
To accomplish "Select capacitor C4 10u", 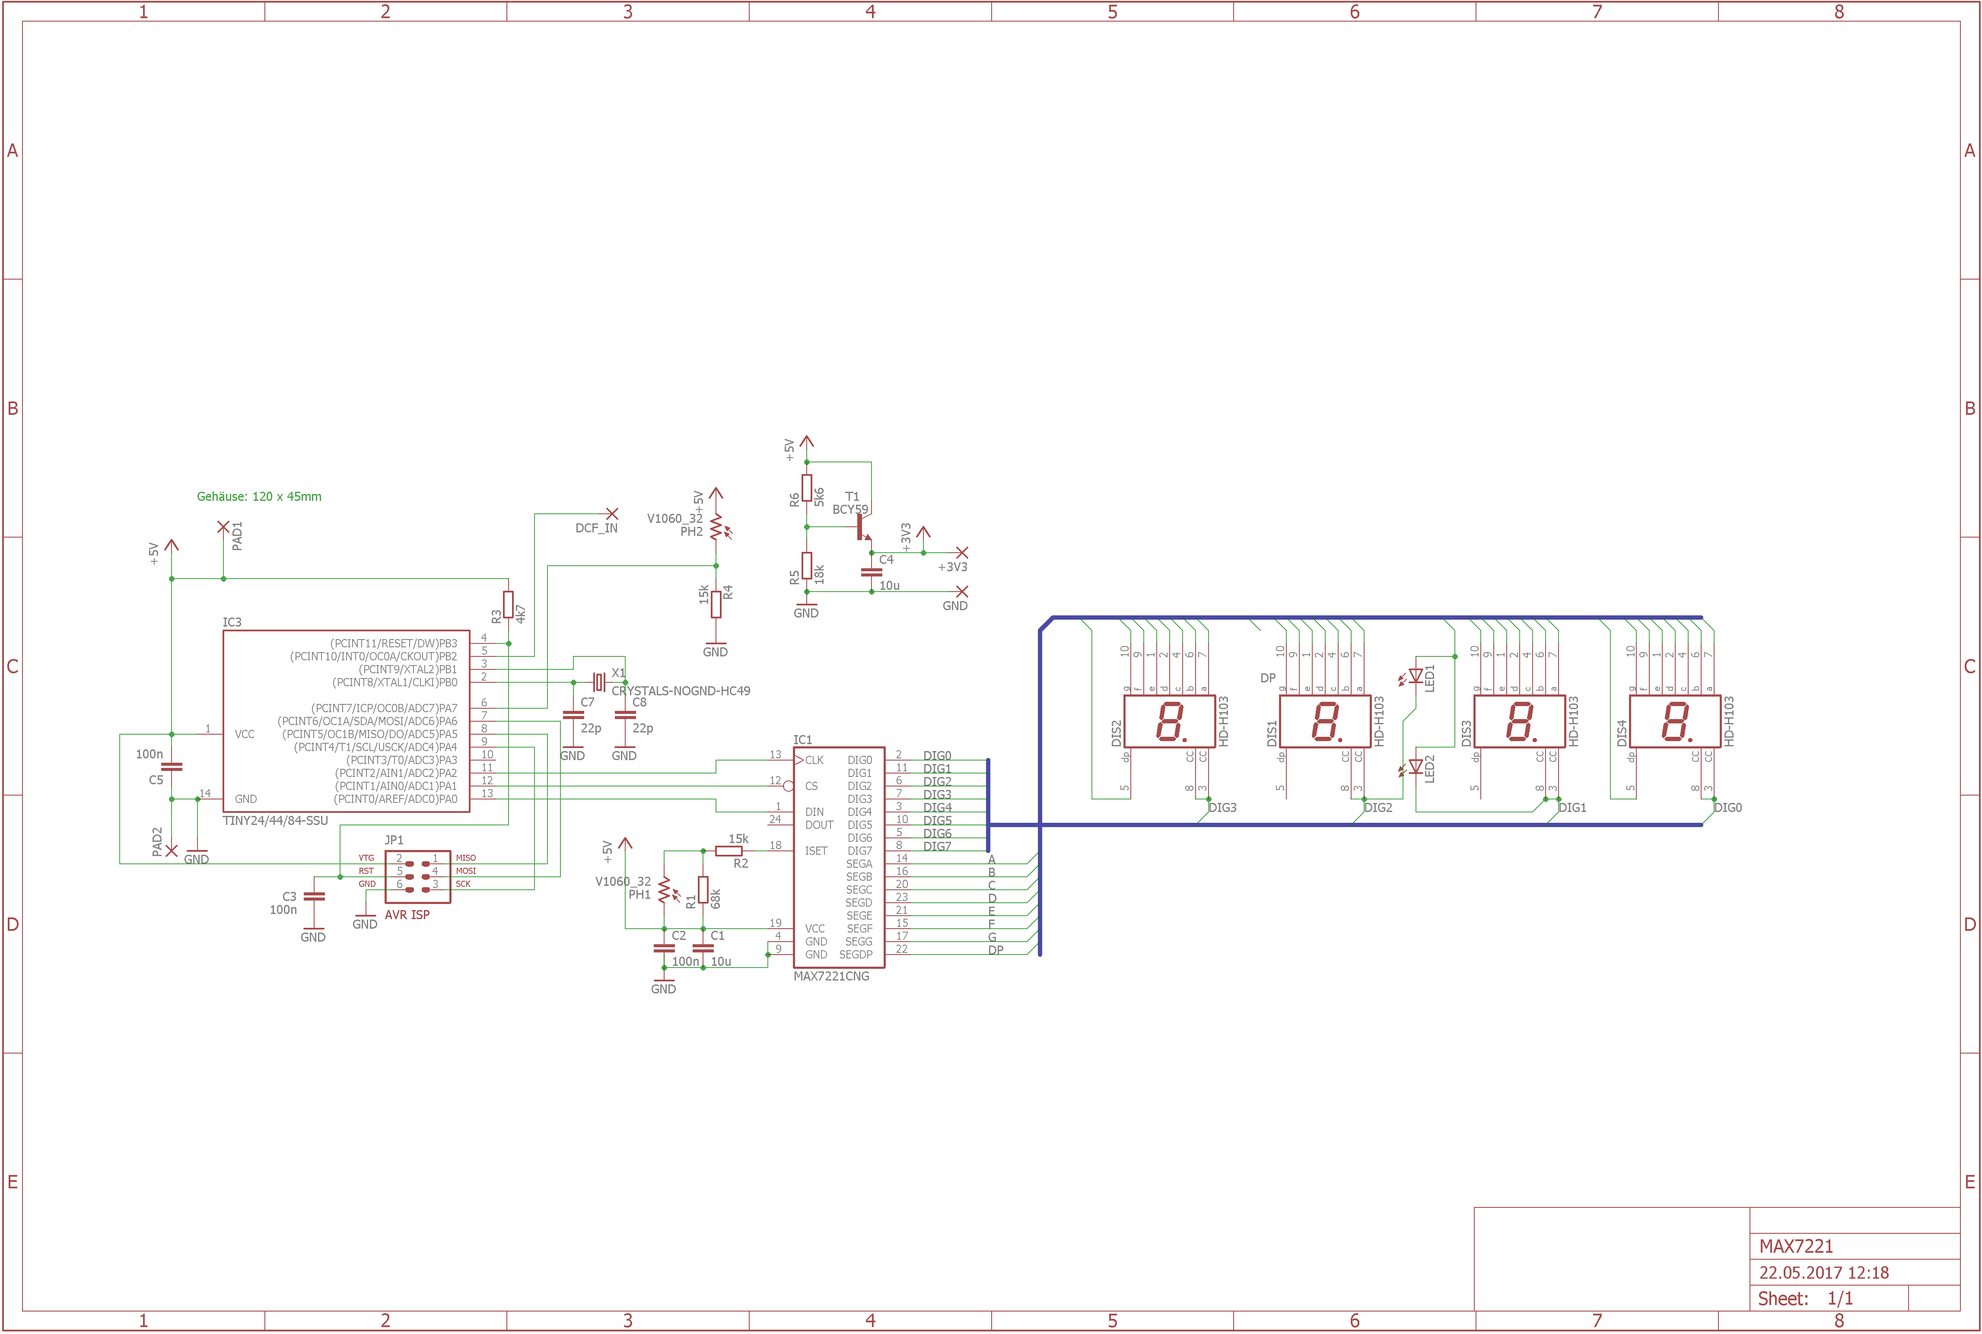I will (x=871, y=573).
